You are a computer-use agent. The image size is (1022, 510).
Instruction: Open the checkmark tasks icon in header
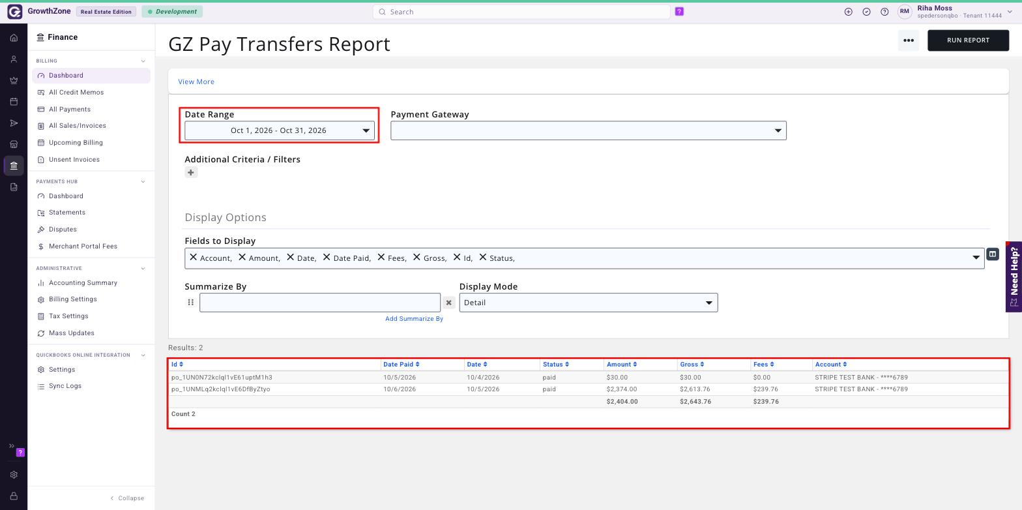point(866,12)
